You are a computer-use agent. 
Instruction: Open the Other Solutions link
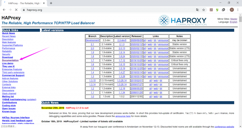[10, 81]
